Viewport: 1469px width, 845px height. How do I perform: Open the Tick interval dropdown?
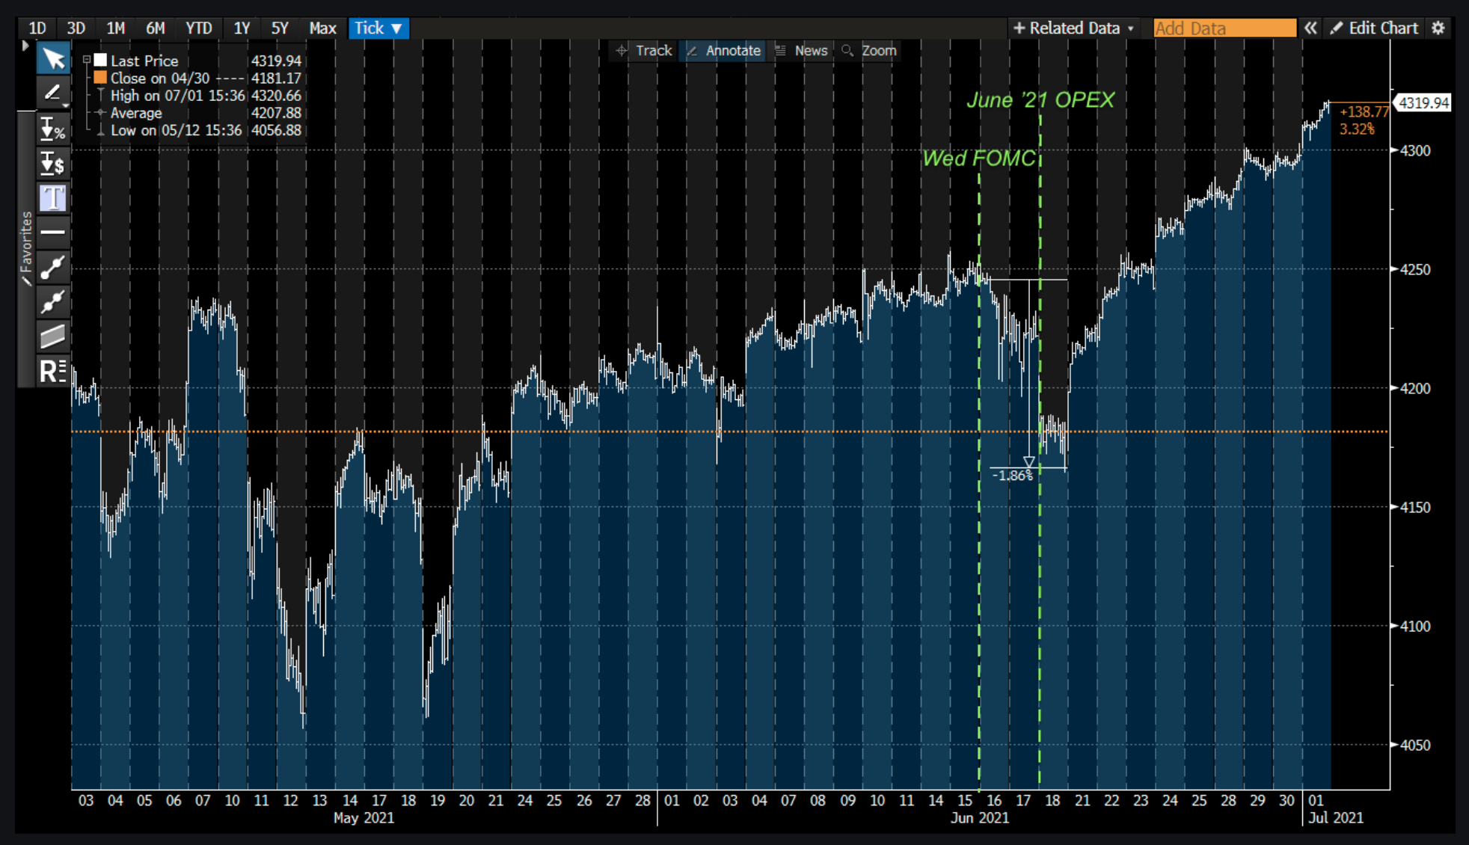[x=378, y=28]
